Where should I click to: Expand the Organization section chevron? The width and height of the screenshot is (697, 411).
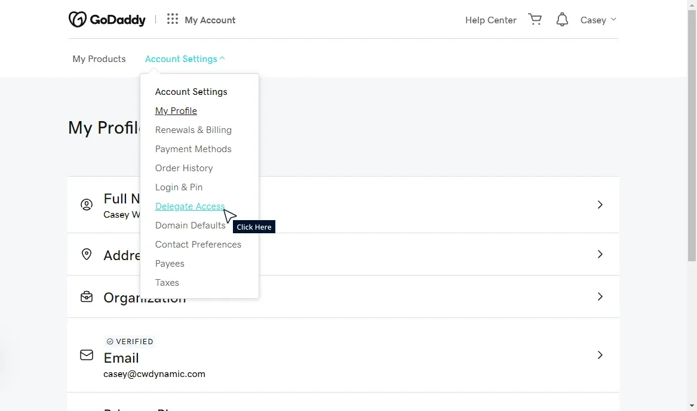[x=600, y=296]
